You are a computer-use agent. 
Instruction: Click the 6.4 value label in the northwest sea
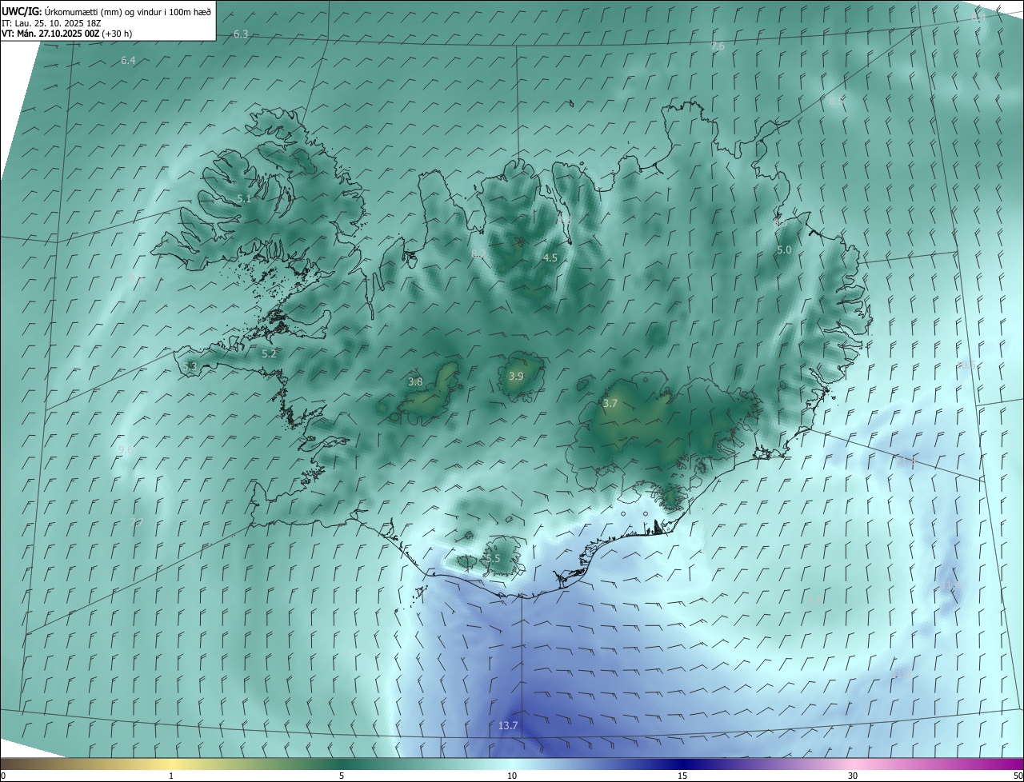pyautogui.click(x=128, y=61)
